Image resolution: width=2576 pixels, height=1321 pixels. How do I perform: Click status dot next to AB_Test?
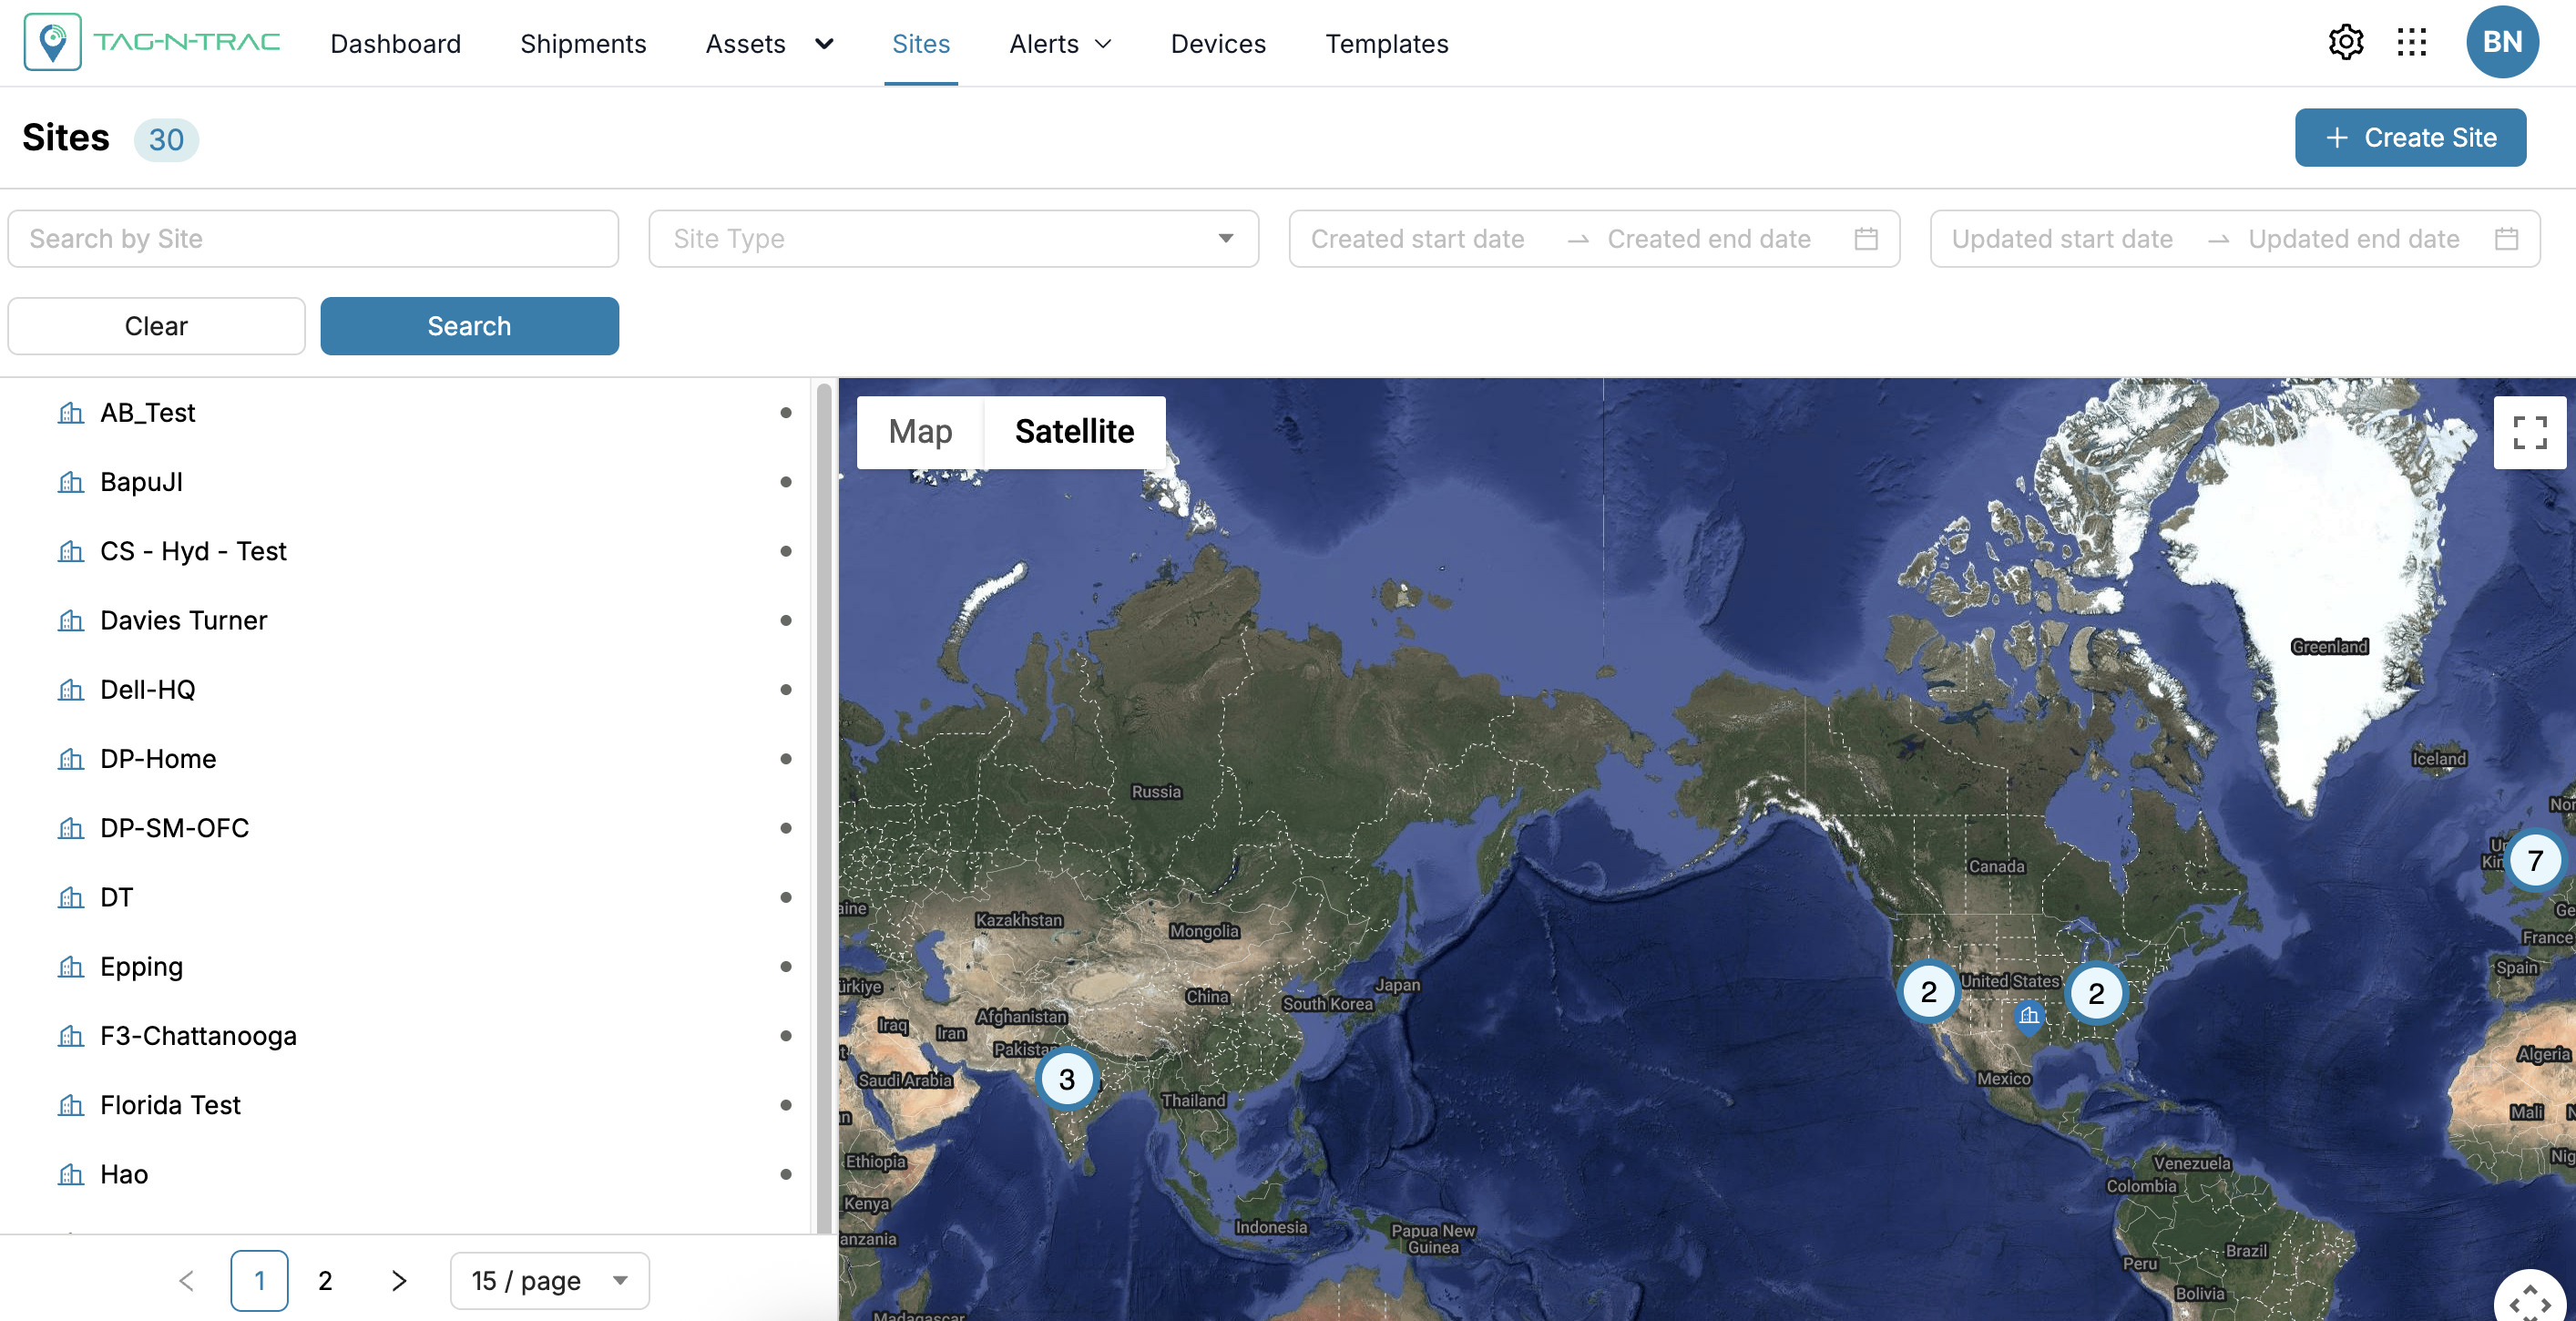point(785,413)
